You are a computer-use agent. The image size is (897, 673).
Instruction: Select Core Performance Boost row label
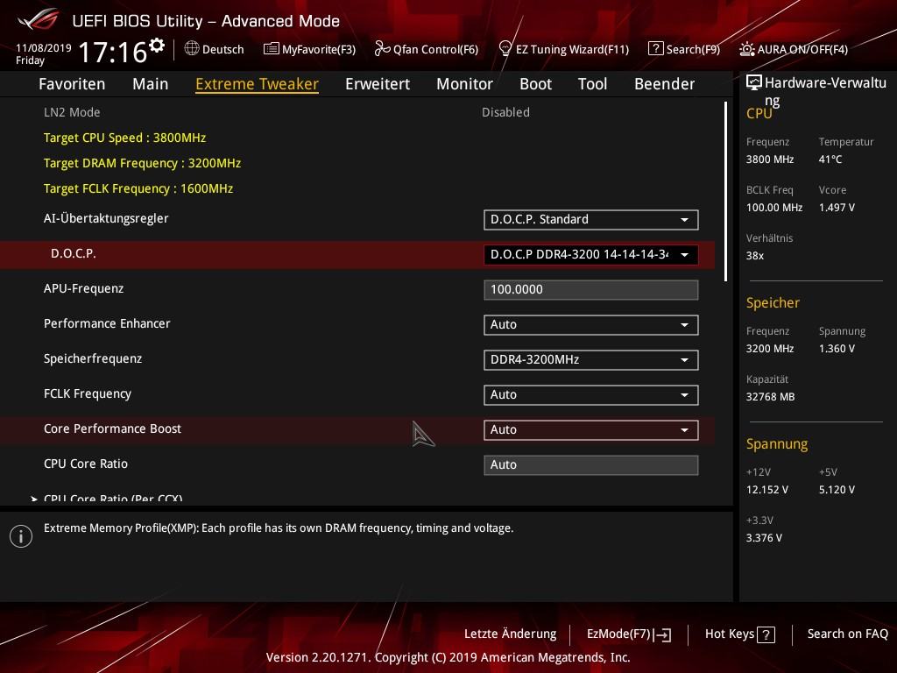click(113, 429)
